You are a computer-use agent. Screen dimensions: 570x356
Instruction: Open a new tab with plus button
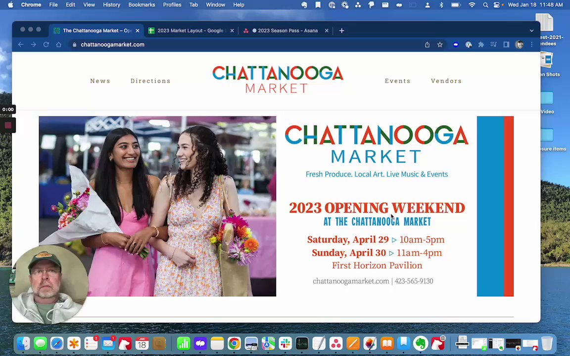click(x=341, y=31)
